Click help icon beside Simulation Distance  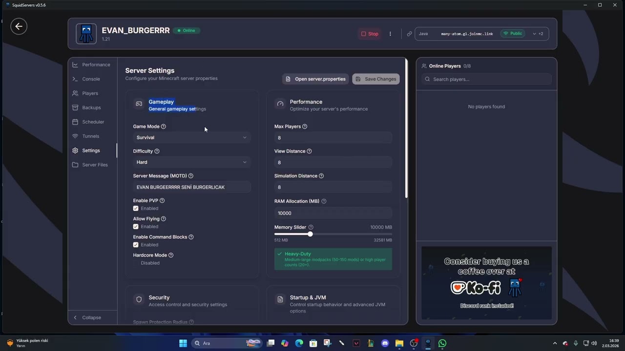[x=321, y=176]
